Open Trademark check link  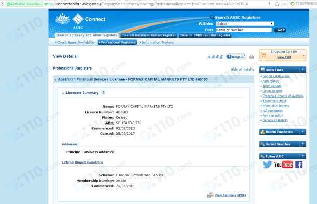[x=274, y=101]
